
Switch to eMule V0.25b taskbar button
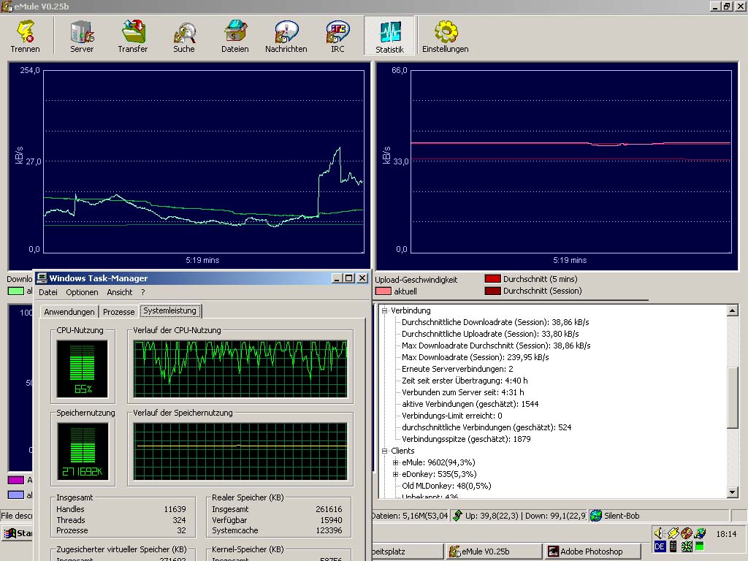[494, 552]
